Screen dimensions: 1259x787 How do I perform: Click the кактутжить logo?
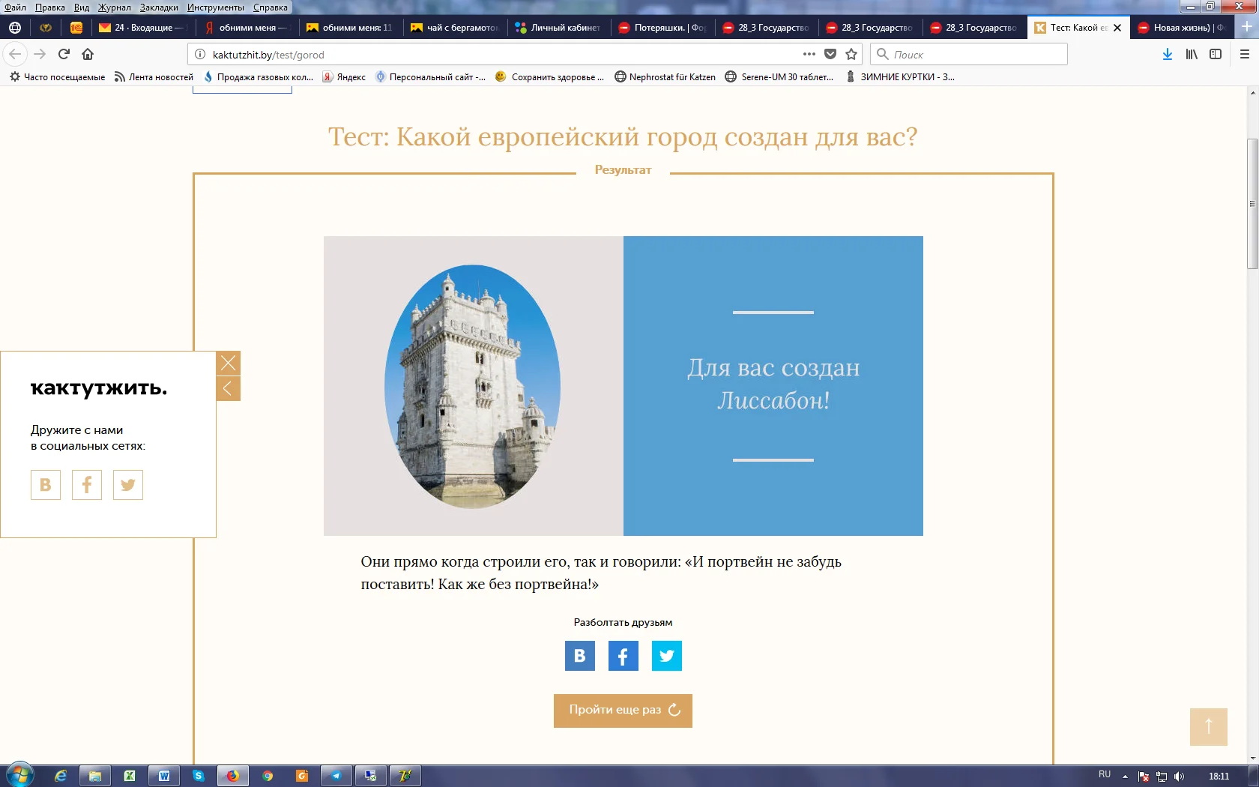[x=99, y=388]
